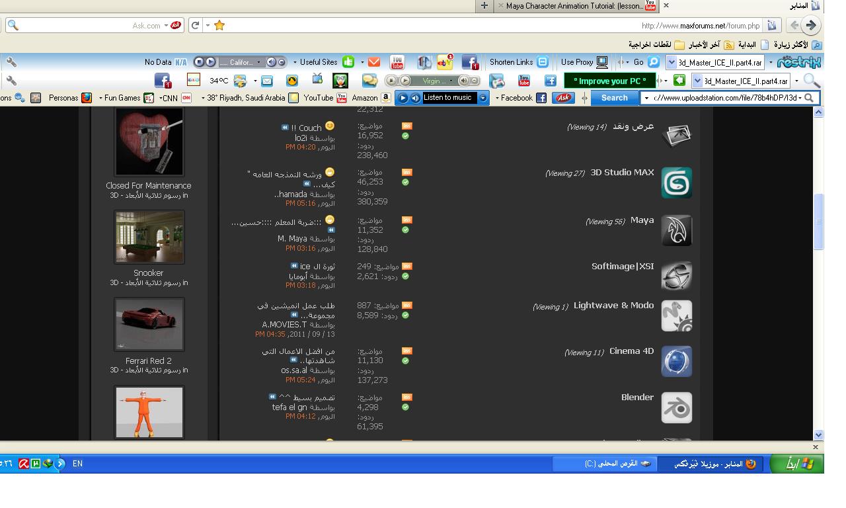Play the California radio station

(x=210, y=62)
